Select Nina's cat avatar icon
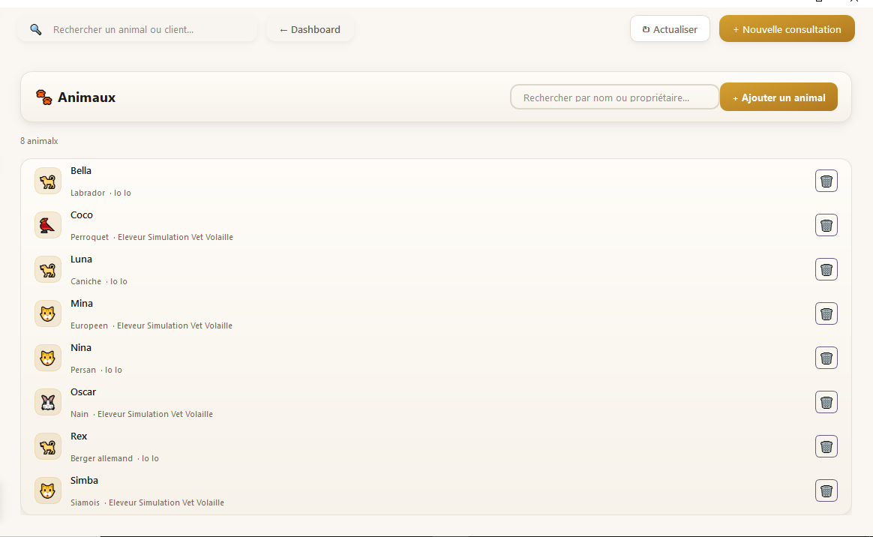Viewport: 873px width, 537px height. (x=48, y=358)
